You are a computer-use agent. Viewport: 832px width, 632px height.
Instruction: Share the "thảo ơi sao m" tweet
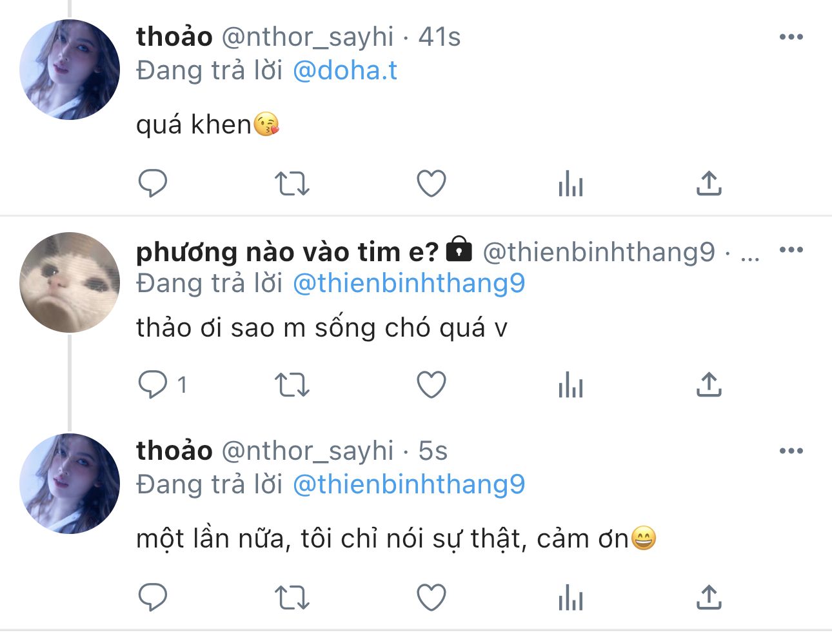(x=709, y=385)
